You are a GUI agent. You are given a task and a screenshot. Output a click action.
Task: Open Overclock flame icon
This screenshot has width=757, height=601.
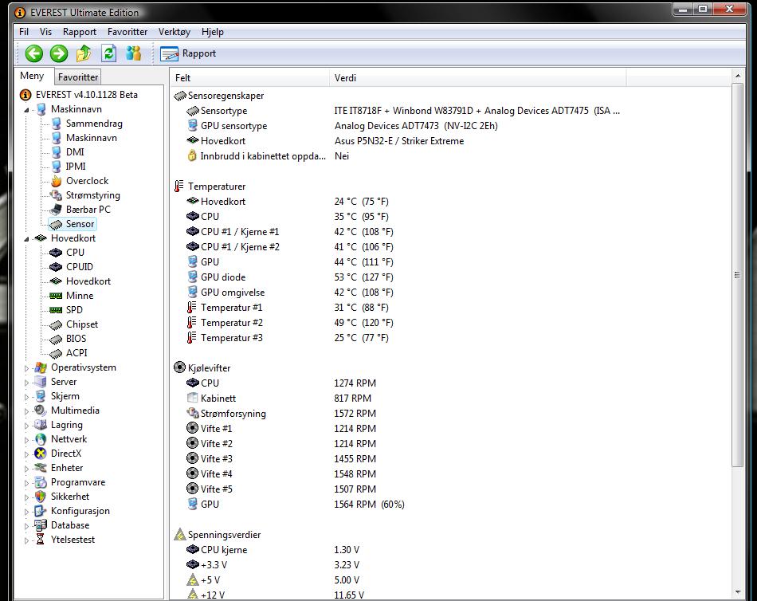coord(57,181)
